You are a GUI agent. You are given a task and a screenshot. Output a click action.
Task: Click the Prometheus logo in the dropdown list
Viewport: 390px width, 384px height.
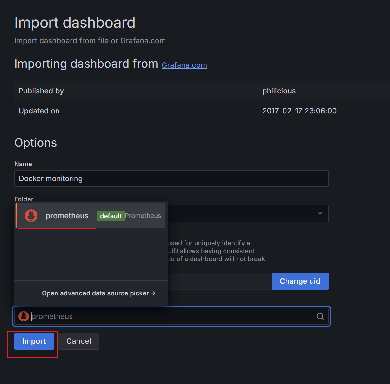point(31,216)
